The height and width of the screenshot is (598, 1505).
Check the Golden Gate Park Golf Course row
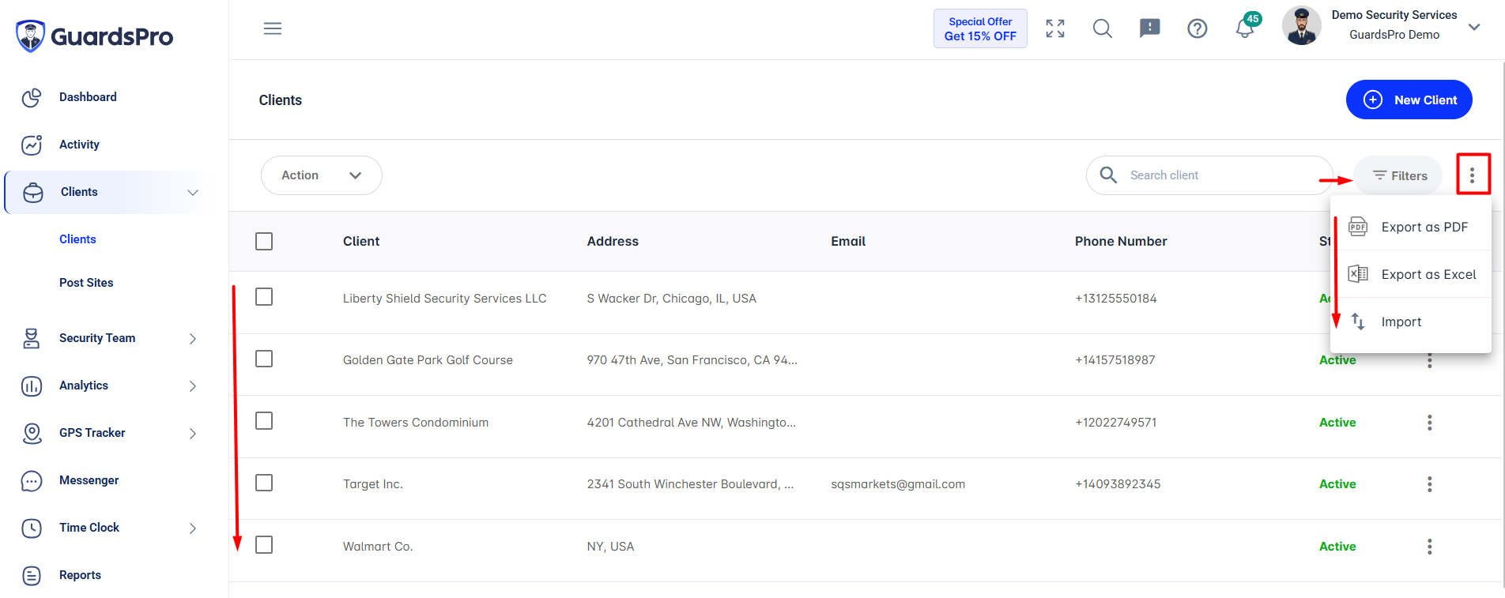264,359
